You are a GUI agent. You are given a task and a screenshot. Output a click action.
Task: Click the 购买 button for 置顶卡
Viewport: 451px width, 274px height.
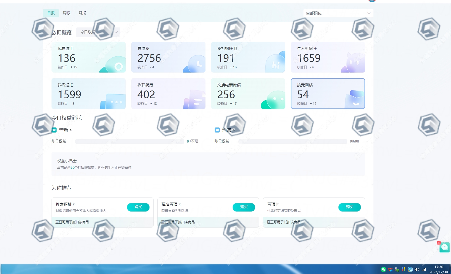tap(349, 207)
